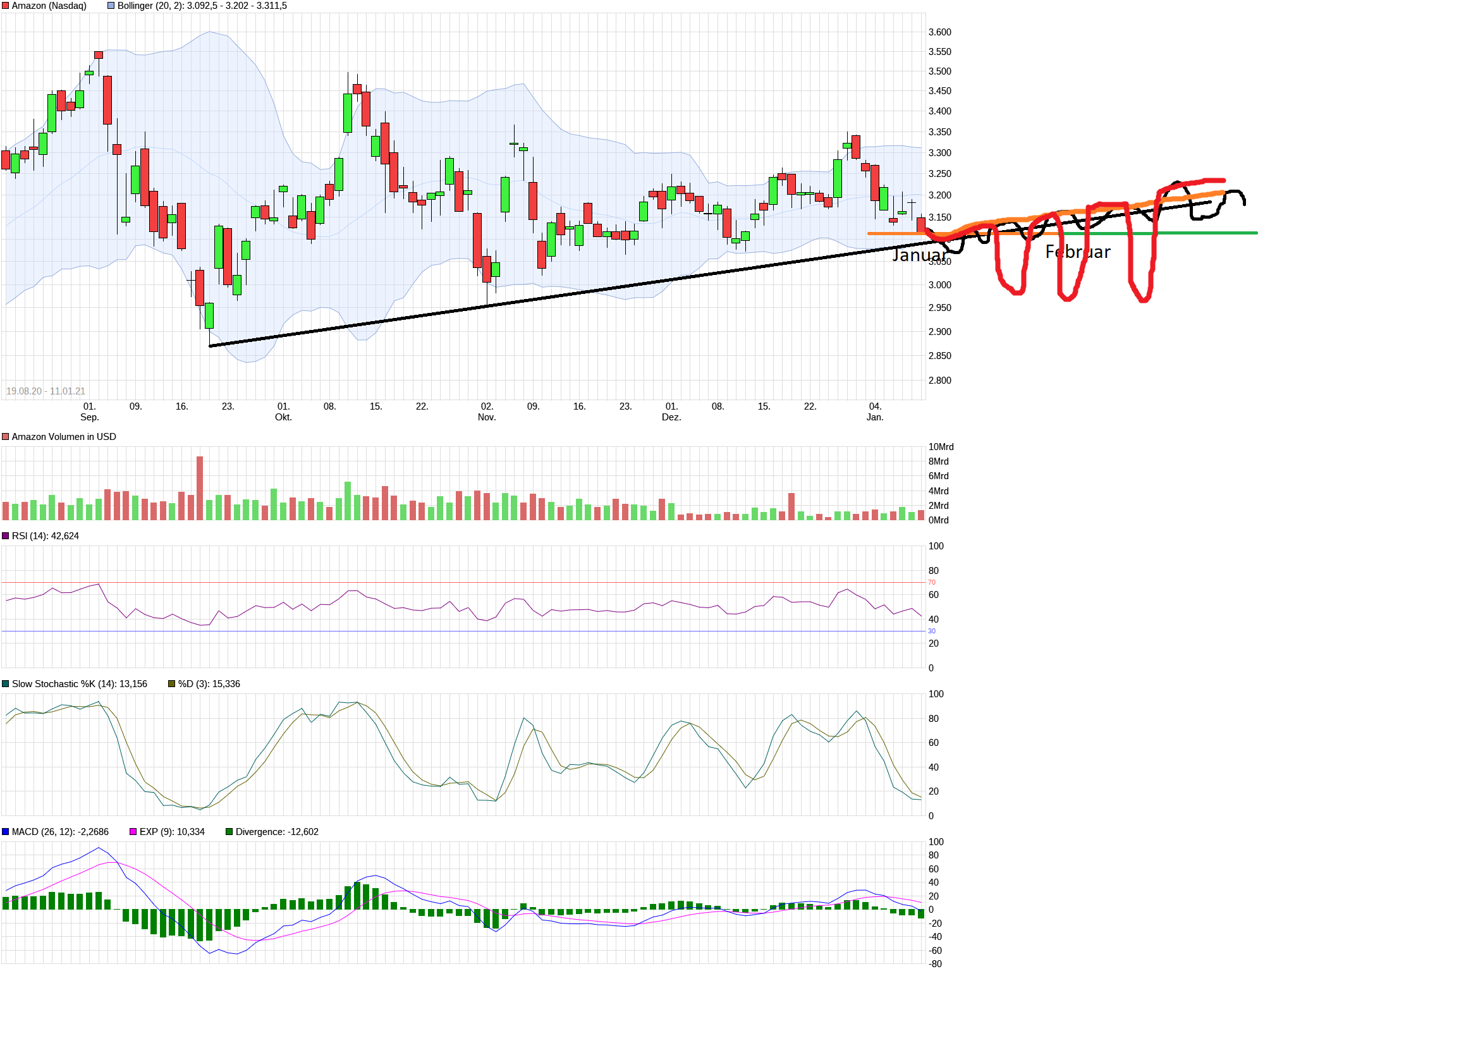Click the handwritten Februar annotation
The height and width of the screenshot is (1043, 1478).
1078,252
